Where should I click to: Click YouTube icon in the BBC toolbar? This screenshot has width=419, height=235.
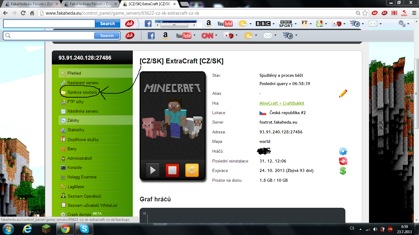point(225,24)
